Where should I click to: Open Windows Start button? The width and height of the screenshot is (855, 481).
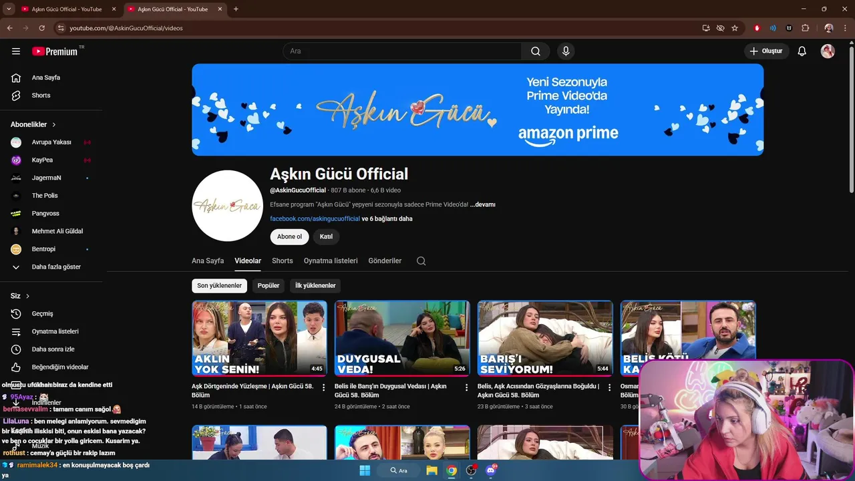click(365, 470)
